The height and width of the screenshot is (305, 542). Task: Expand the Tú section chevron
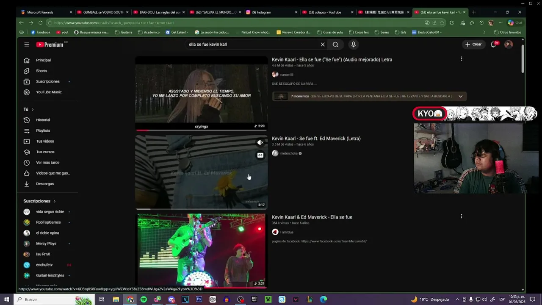pos(33,110)
